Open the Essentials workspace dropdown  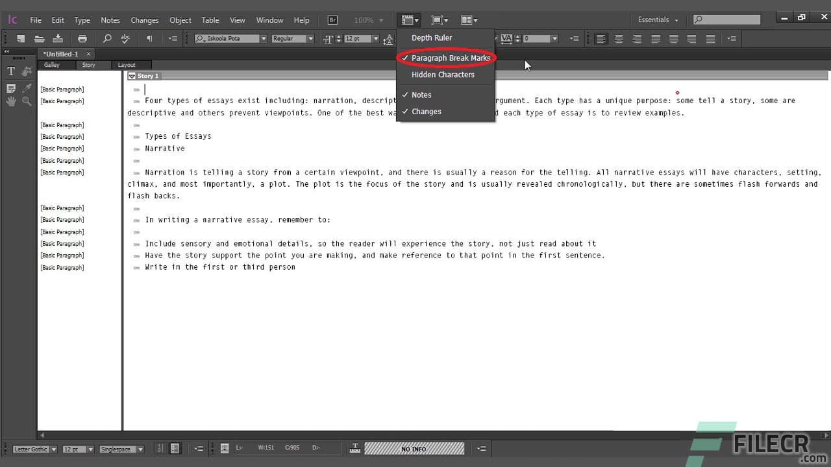click(x=656, y=19)
